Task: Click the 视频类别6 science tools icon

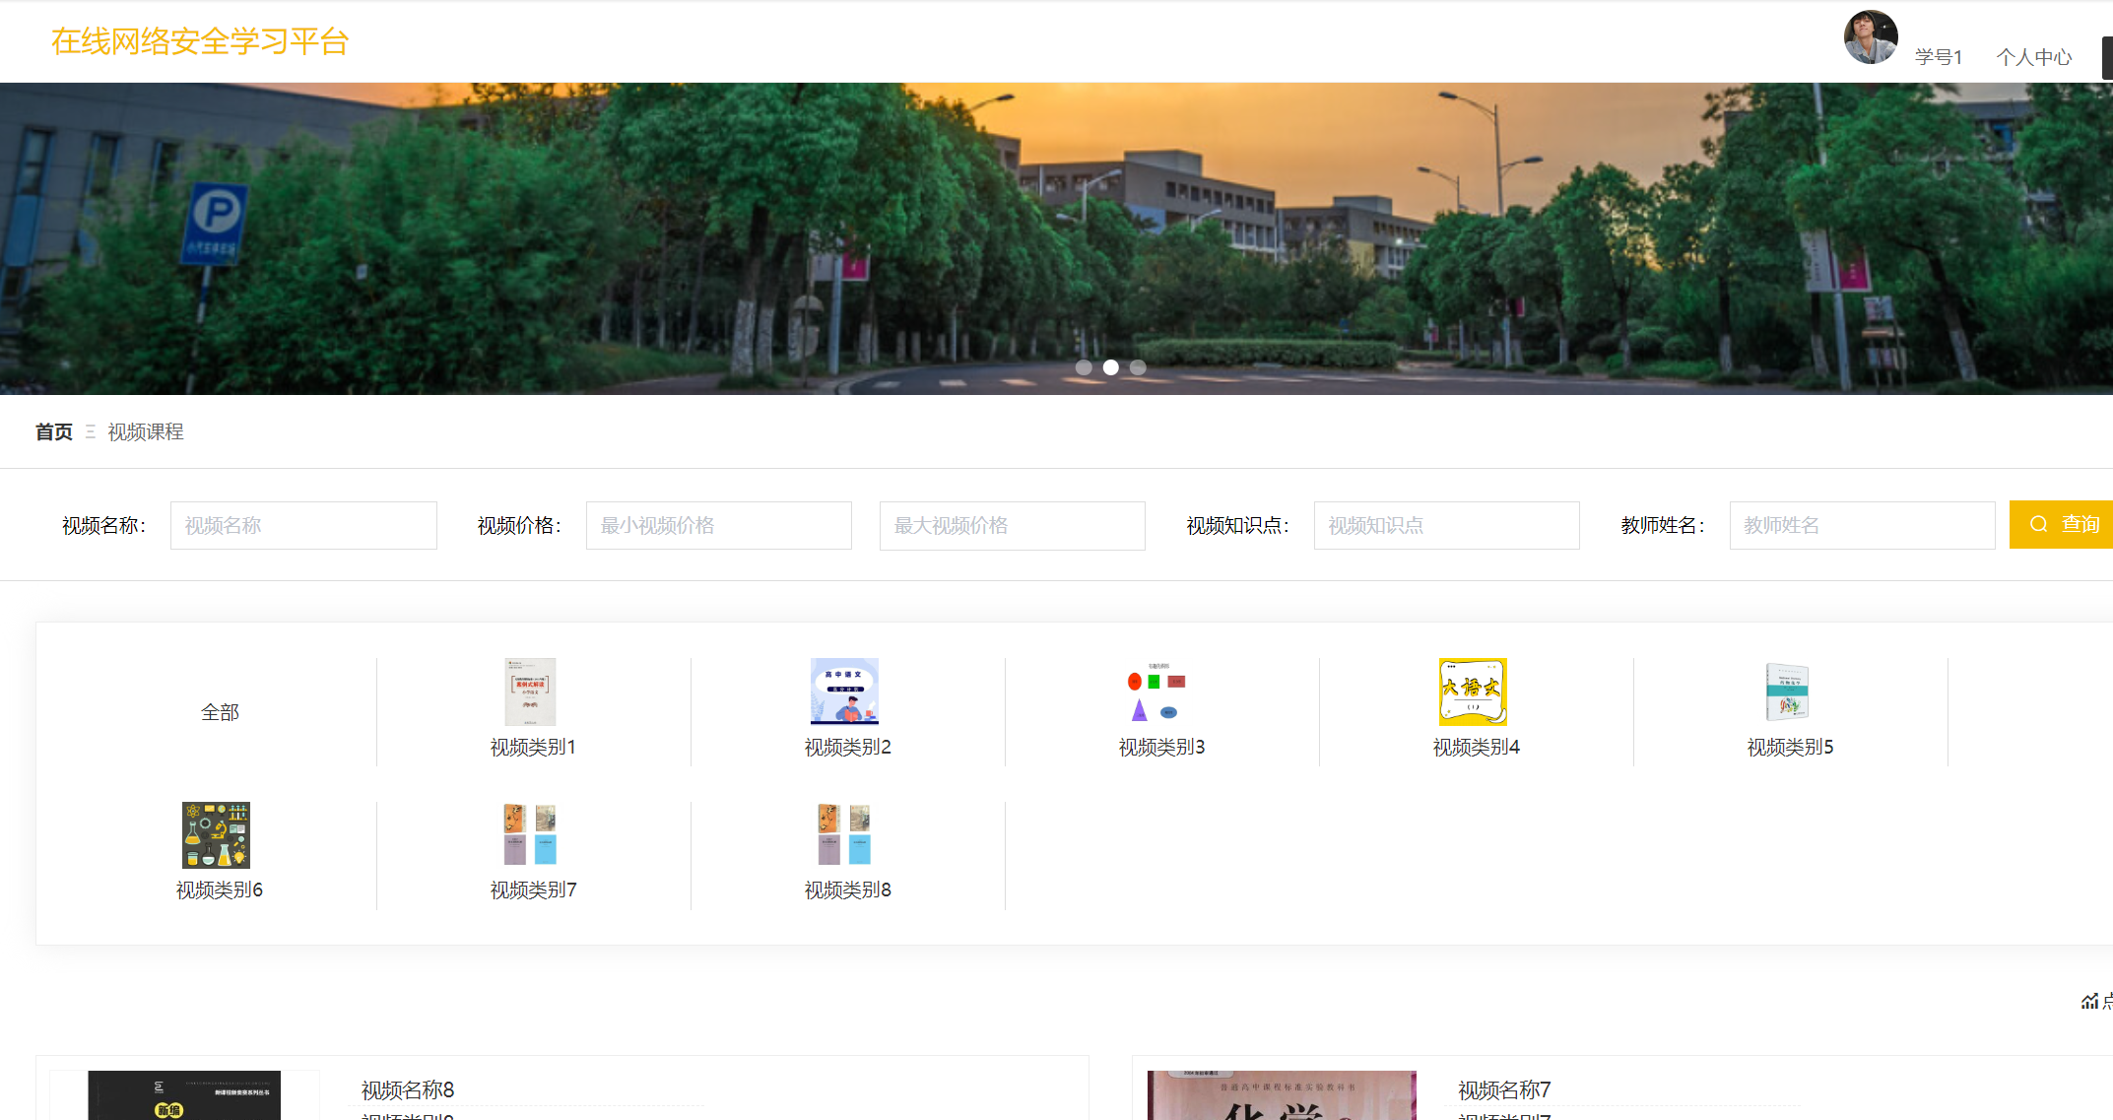Action: 217,835
